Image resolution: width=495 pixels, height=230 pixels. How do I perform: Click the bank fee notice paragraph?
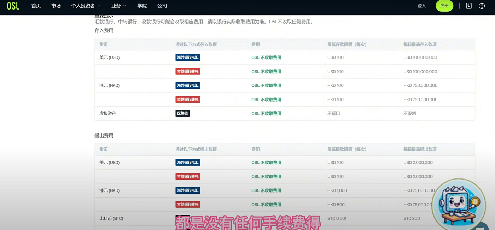(x=204, y=22)
